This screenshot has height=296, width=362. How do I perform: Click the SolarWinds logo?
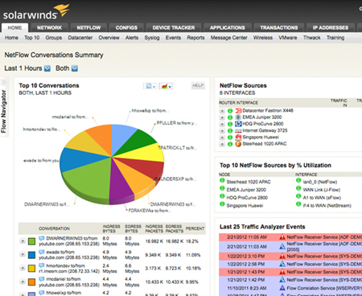36,12
